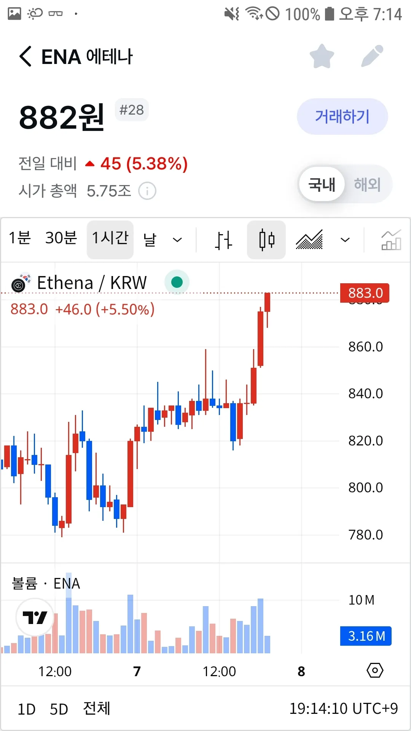
Task: Expand the chart style dropdown arrow
Action: pyautogui.click(x=345, y=240)
